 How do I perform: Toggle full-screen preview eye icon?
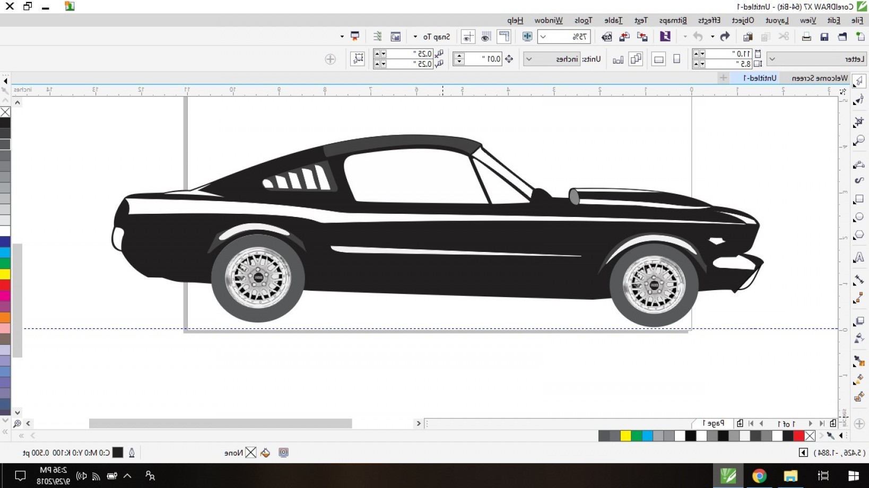(x=486, y=37)
